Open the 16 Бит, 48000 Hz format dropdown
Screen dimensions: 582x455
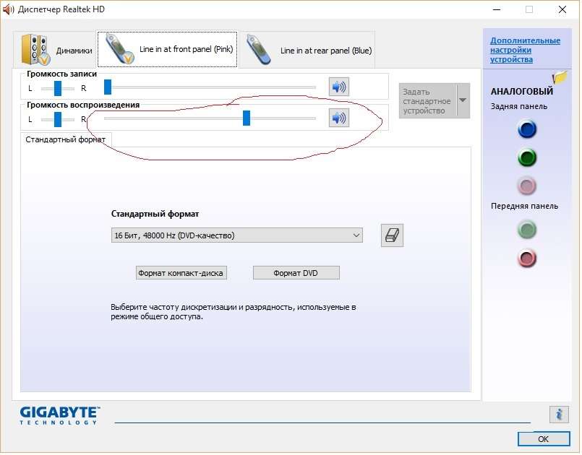[x=237, y=235]
